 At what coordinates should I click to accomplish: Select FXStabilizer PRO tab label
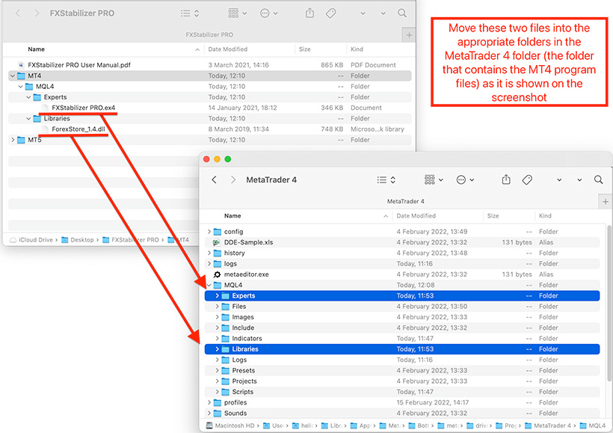point(209,35)
